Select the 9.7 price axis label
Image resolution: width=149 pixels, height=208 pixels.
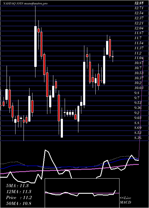pyautogui.click(x=137, y=98)
